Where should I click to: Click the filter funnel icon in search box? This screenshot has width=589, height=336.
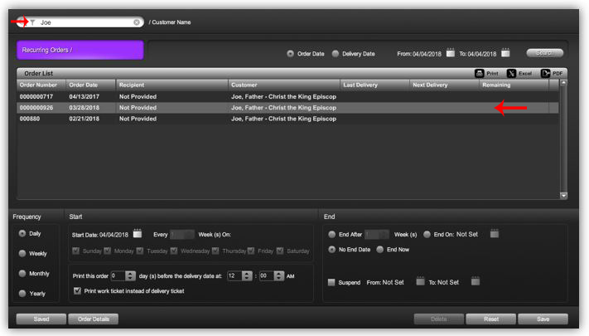(32, 22)
